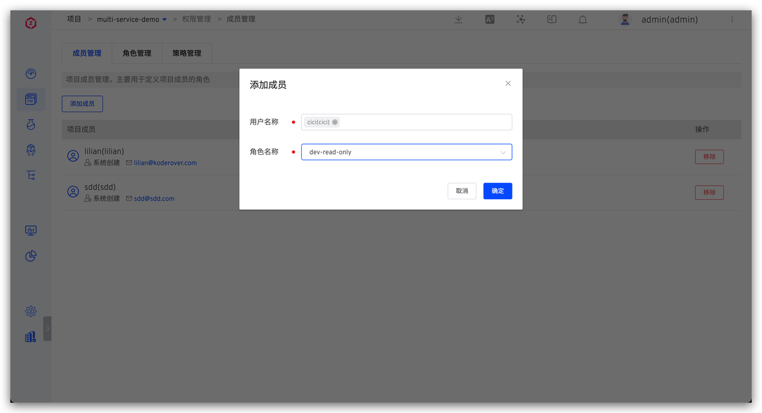
Task: Switch to the 策略管理 tab
Action: click(187, 53)
